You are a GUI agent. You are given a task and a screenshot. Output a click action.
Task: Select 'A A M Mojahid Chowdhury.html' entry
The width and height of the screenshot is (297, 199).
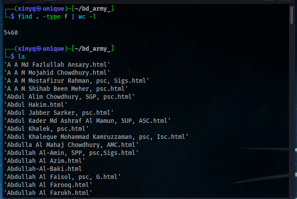coord(57,73)
